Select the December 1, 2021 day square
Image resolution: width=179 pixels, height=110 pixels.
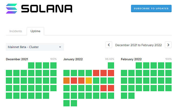[31, 66]
